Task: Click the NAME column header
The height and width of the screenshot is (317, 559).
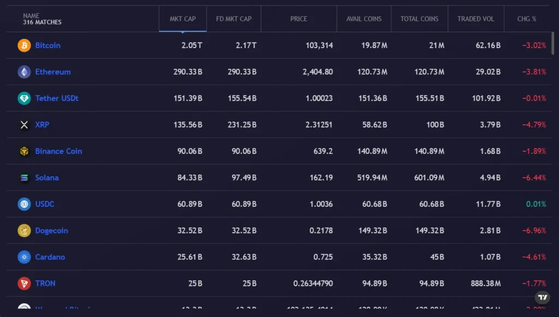Action: click(32, 16)
